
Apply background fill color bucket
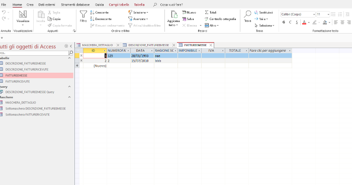[325, 22]
